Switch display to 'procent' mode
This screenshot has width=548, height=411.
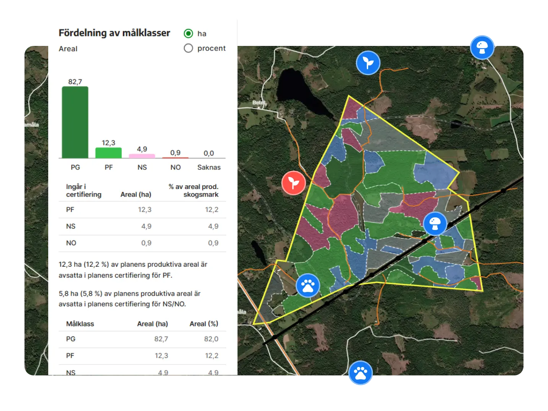(188, 48)
